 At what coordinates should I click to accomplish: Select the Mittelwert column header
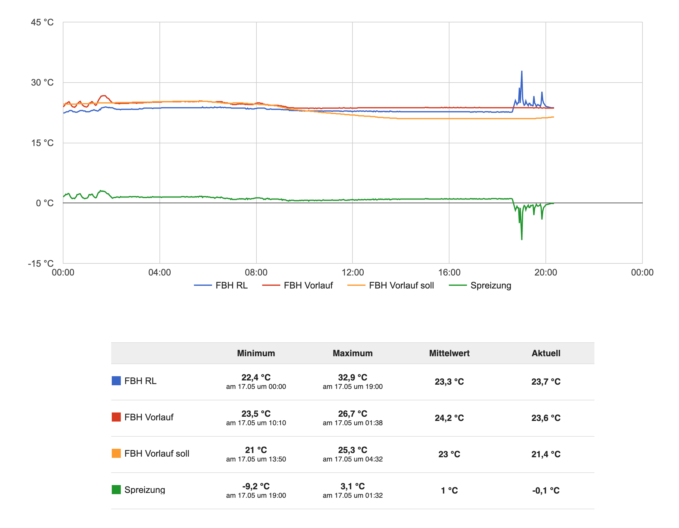449,353
